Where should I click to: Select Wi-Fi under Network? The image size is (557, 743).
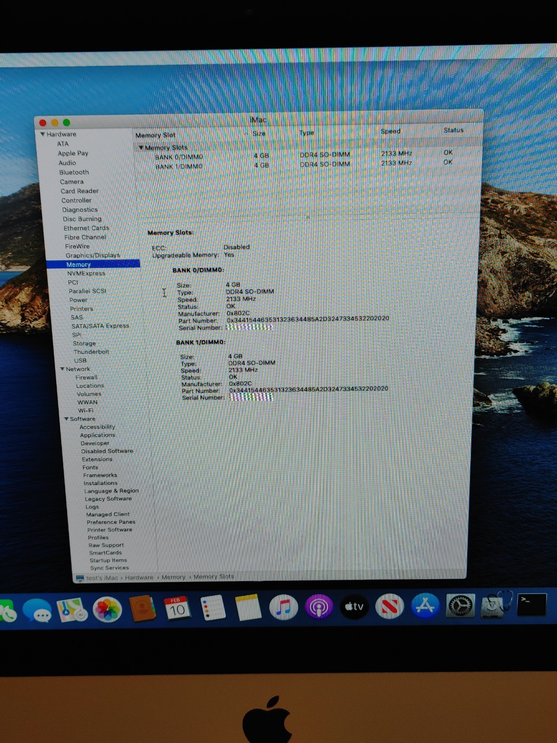pos(85,410)
